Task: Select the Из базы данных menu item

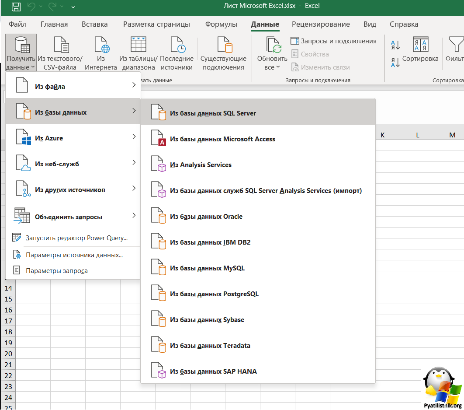Action: coord(73,111)
